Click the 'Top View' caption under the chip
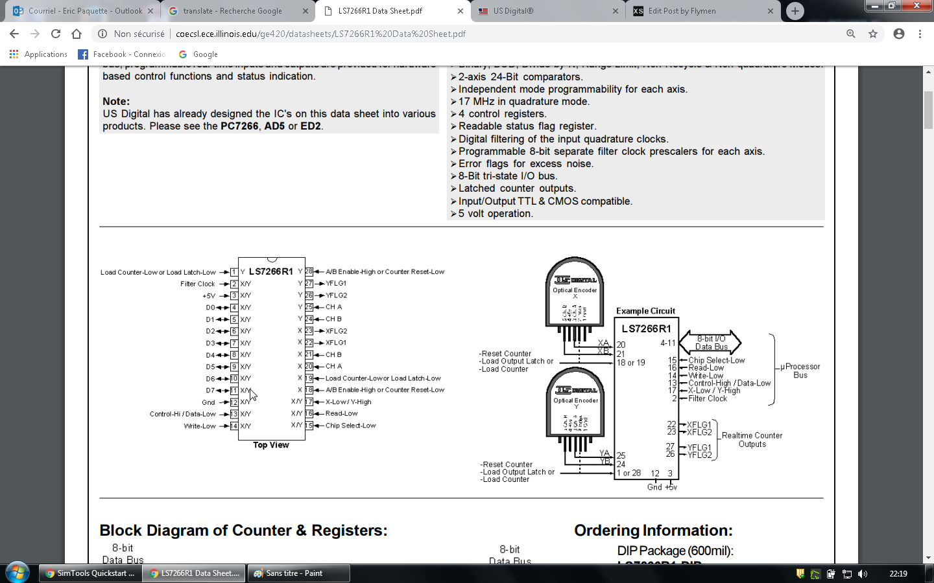Image resolution: width=934 pixels, height=583 pixels. coord(271,445)
